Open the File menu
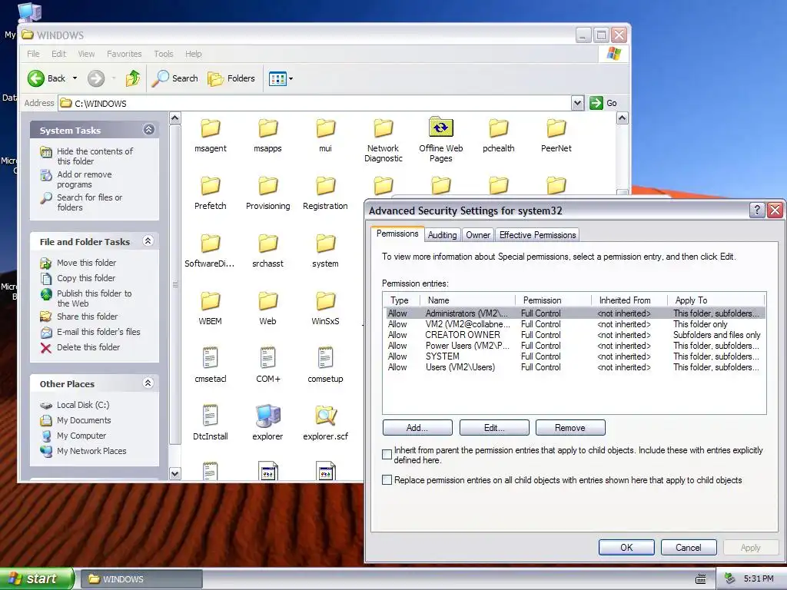 click(33, 54)
